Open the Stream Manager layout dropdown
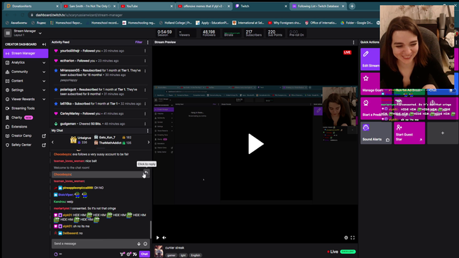 coord(40,33)
